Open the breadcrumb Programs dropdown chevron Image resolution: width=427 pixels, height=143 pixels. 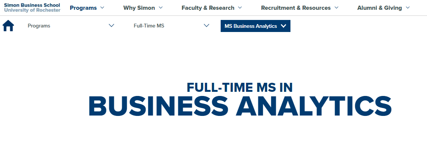[x=111, y=26]
